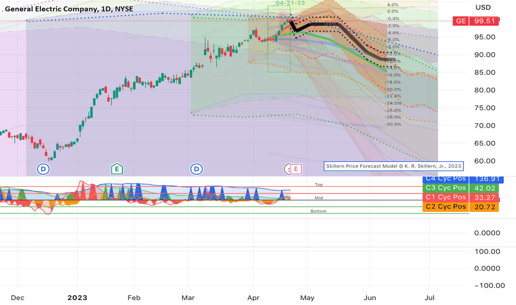Click the 90.00 price axis label
516x305 pixels.
coord(485,55)
